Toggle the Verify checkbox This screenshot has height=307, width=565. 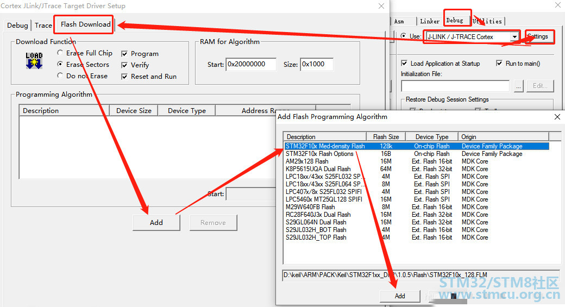[x=124, y=65]
